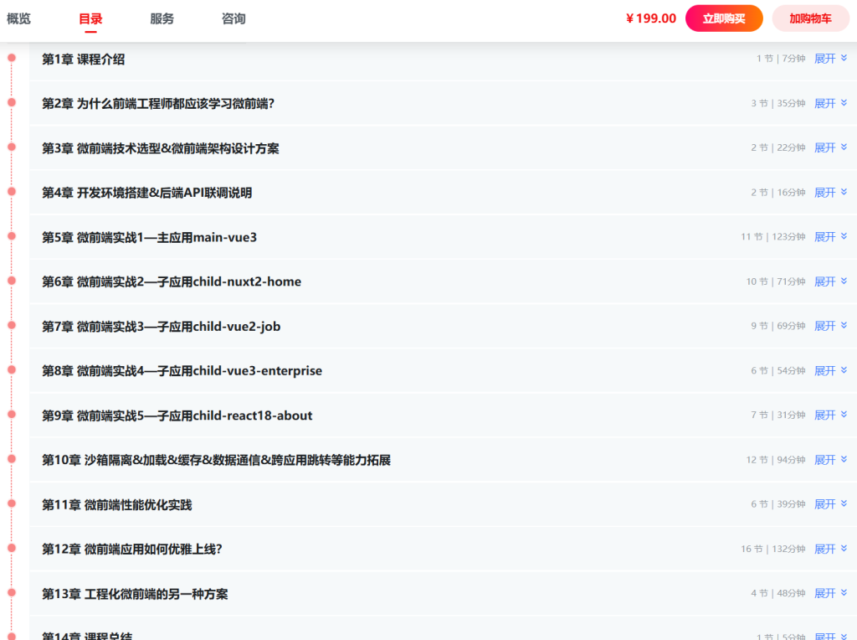857x640 pixels.
Task: Click the red timeline dot beside 第10章
Action: pyautogui.click(x=11, y=458)
